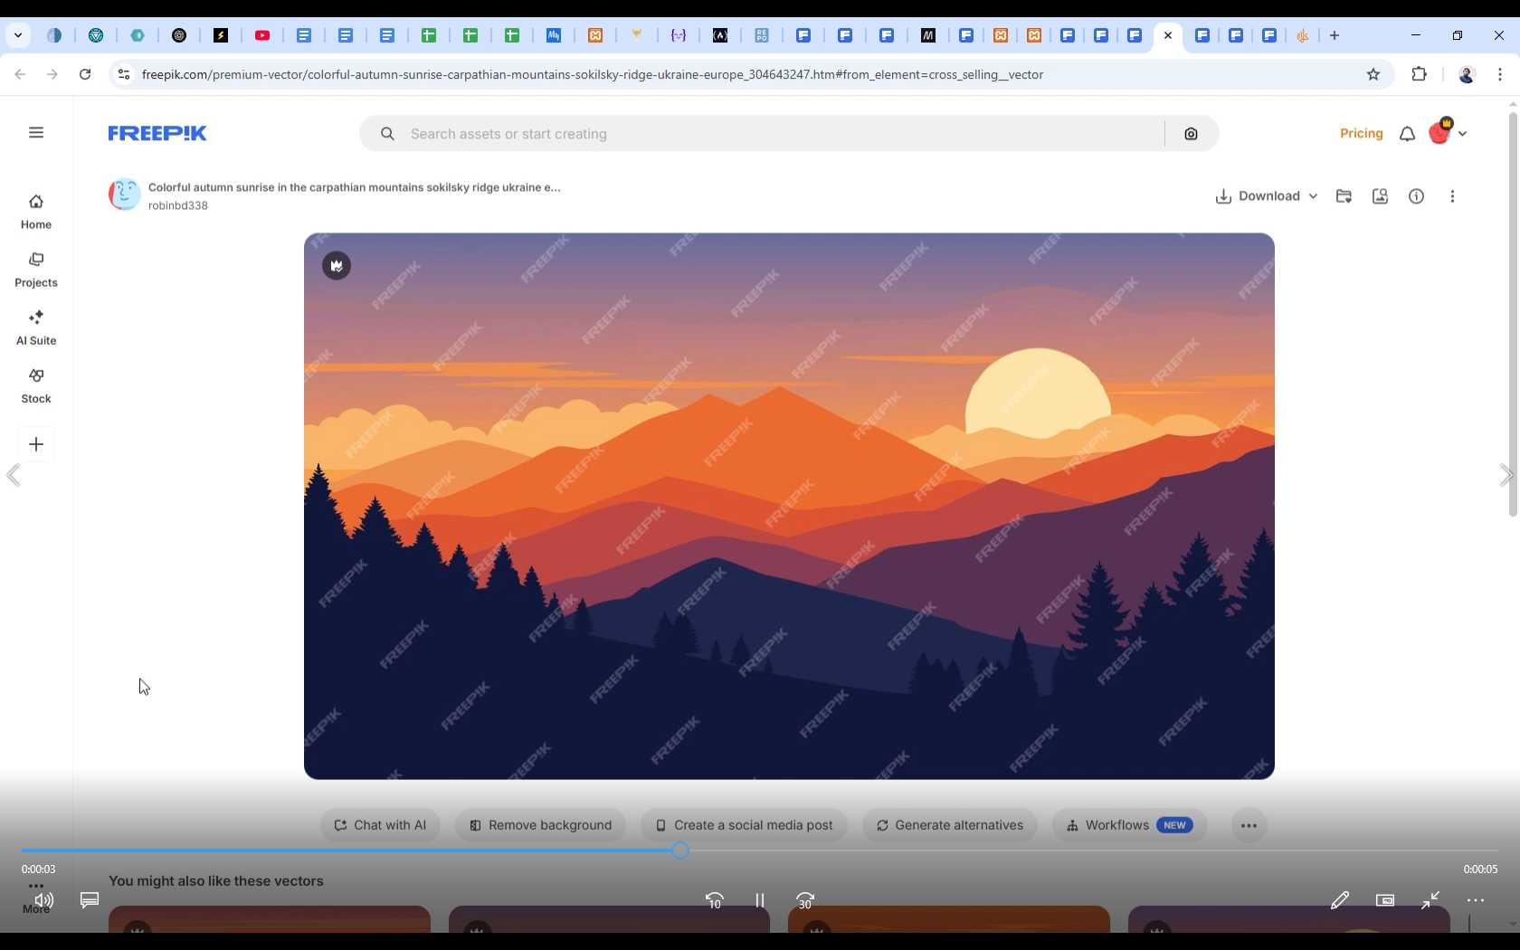This screenshot has width=1520, height=950.
Task: Click video progress slider handle
Action: [680, 850]
